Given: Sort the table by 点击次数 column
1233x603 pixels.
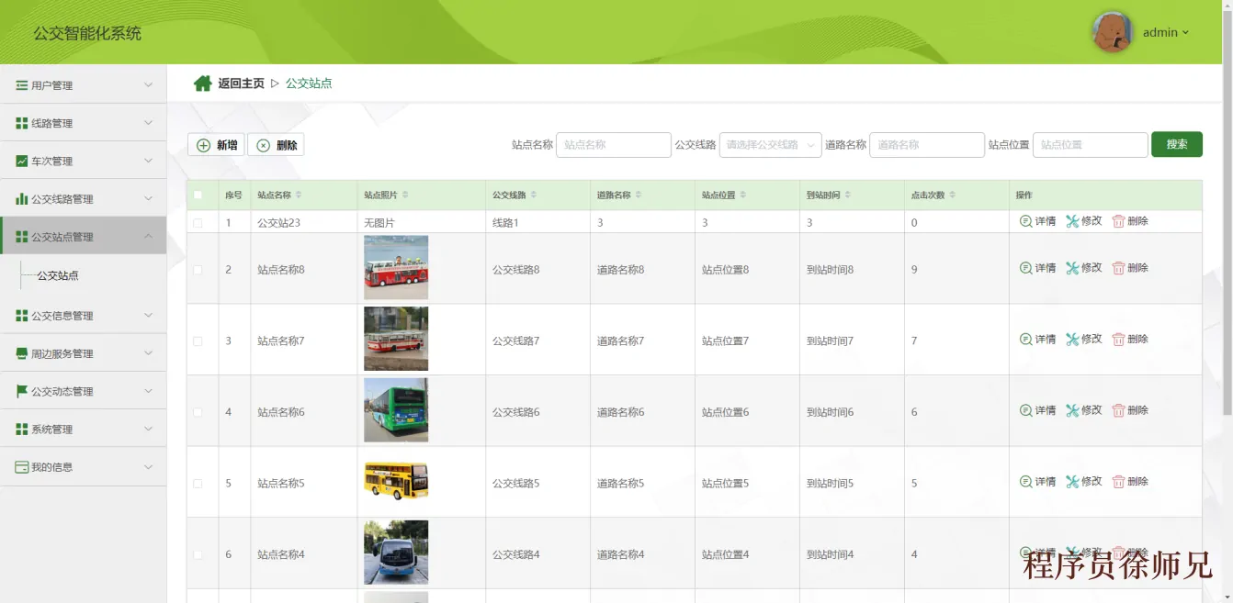Looking at the screenshot, I should (953, 195).
